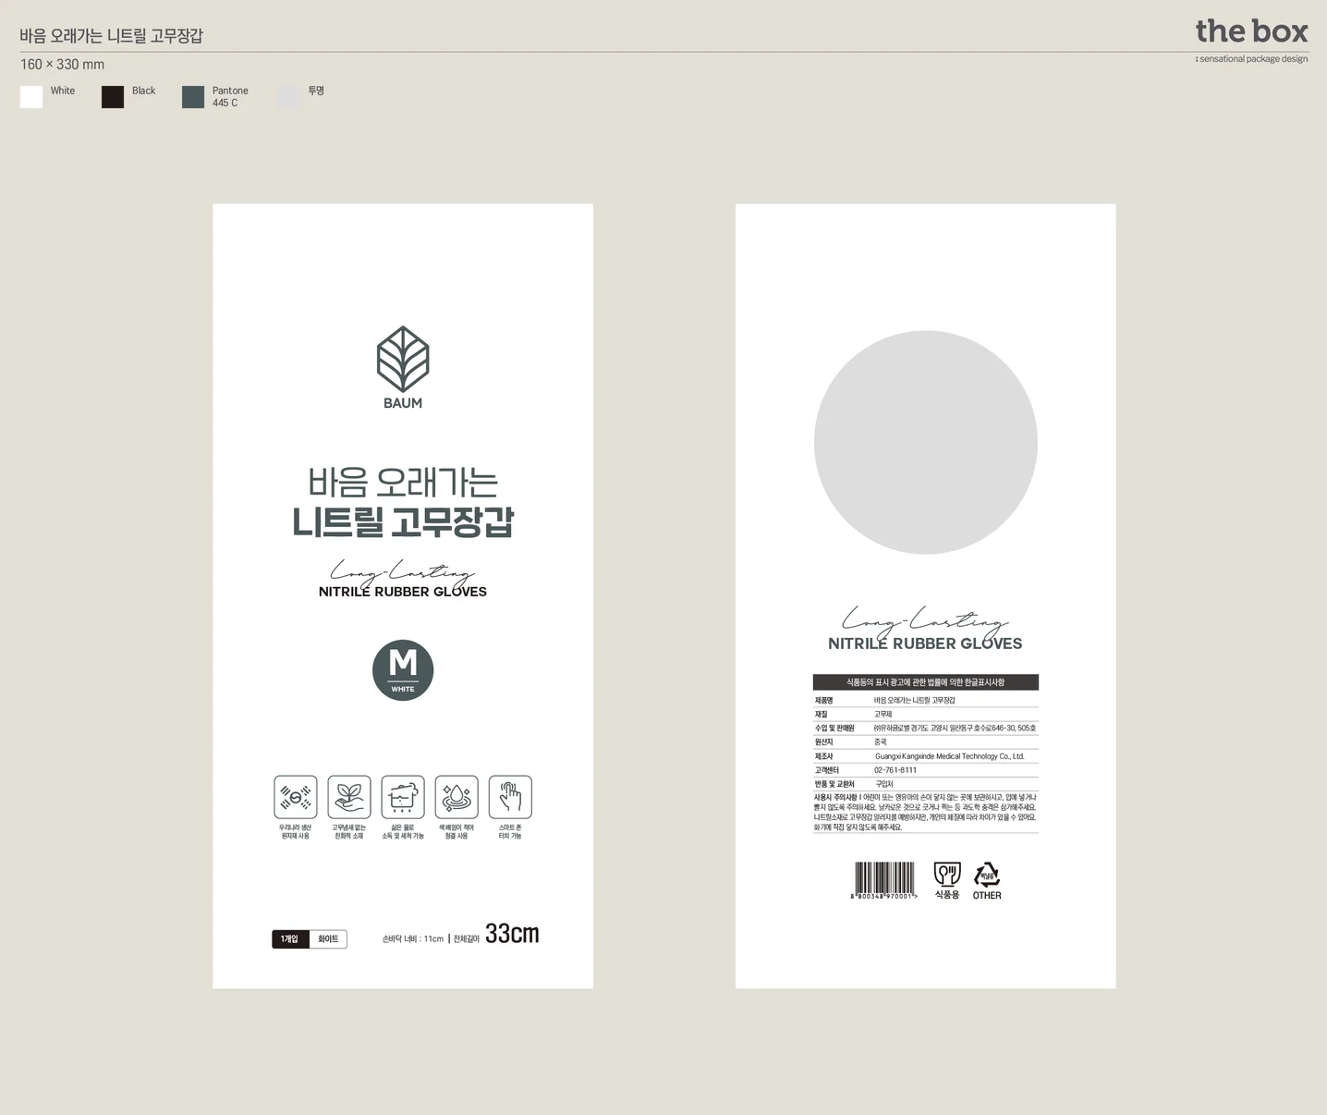The height and width of the screenshot is (1115, 1327).
Task: Select the Black color swatch
Action: tap(113, 97)
